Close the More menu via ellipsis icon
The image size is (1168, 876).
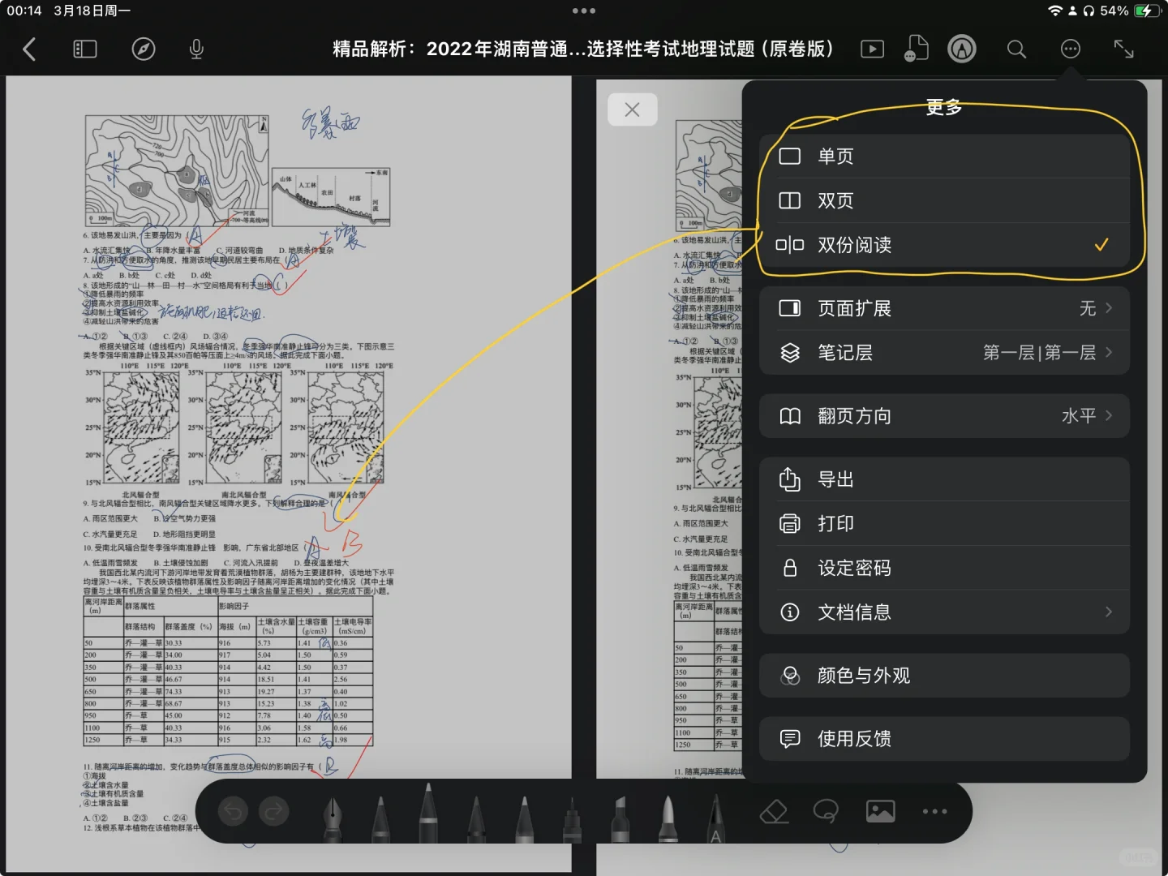[x=1071, y=49]
